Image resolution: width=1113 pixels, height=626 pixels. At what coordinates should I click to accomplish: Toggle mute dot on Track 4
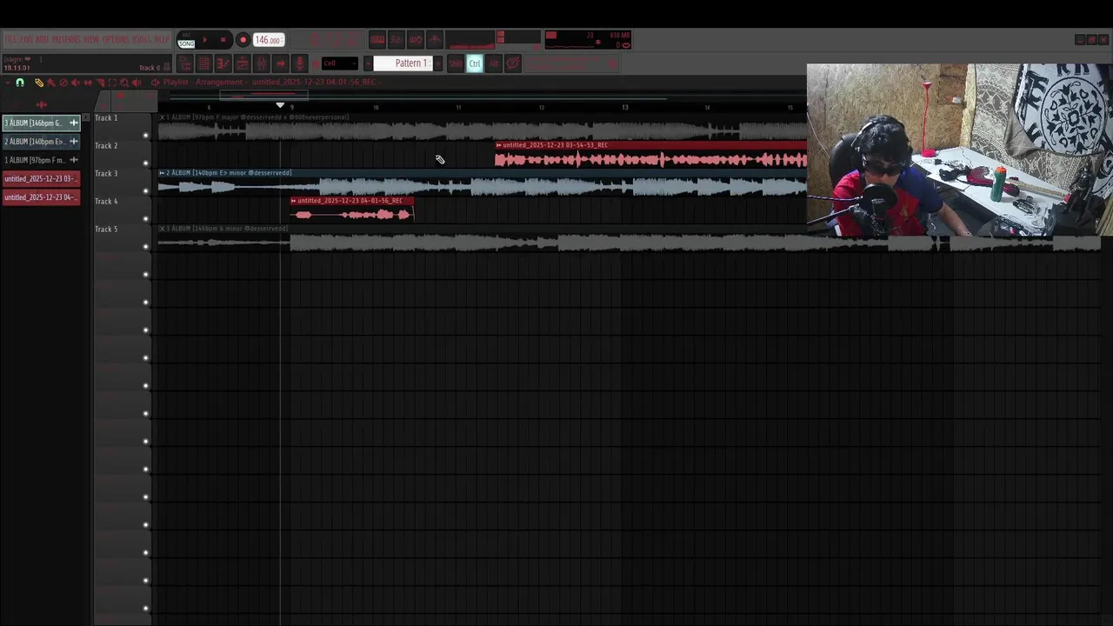coord(145,218)
